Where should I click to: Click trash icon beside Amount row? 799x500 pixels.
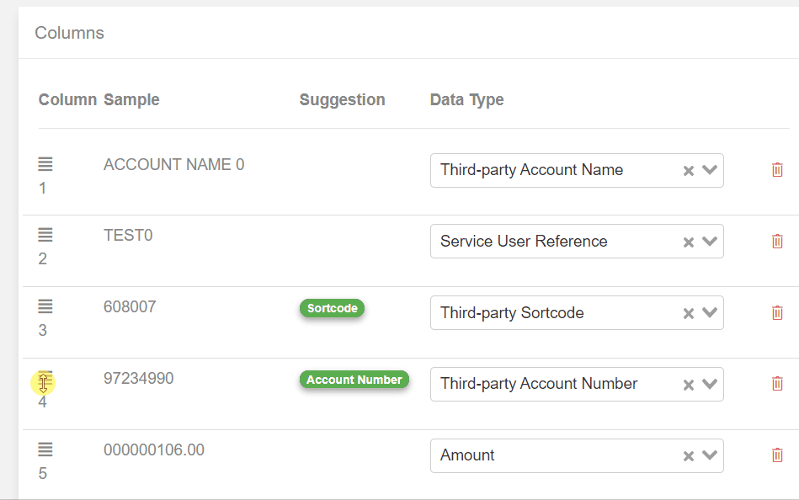777,455
